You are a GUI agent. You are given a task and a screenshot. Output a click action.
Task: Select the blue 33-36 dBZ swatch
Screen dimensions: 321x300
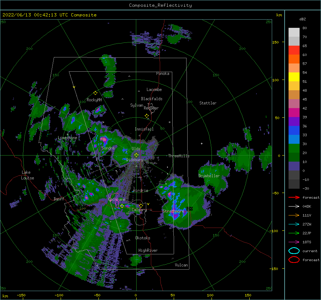pos(294,131)
